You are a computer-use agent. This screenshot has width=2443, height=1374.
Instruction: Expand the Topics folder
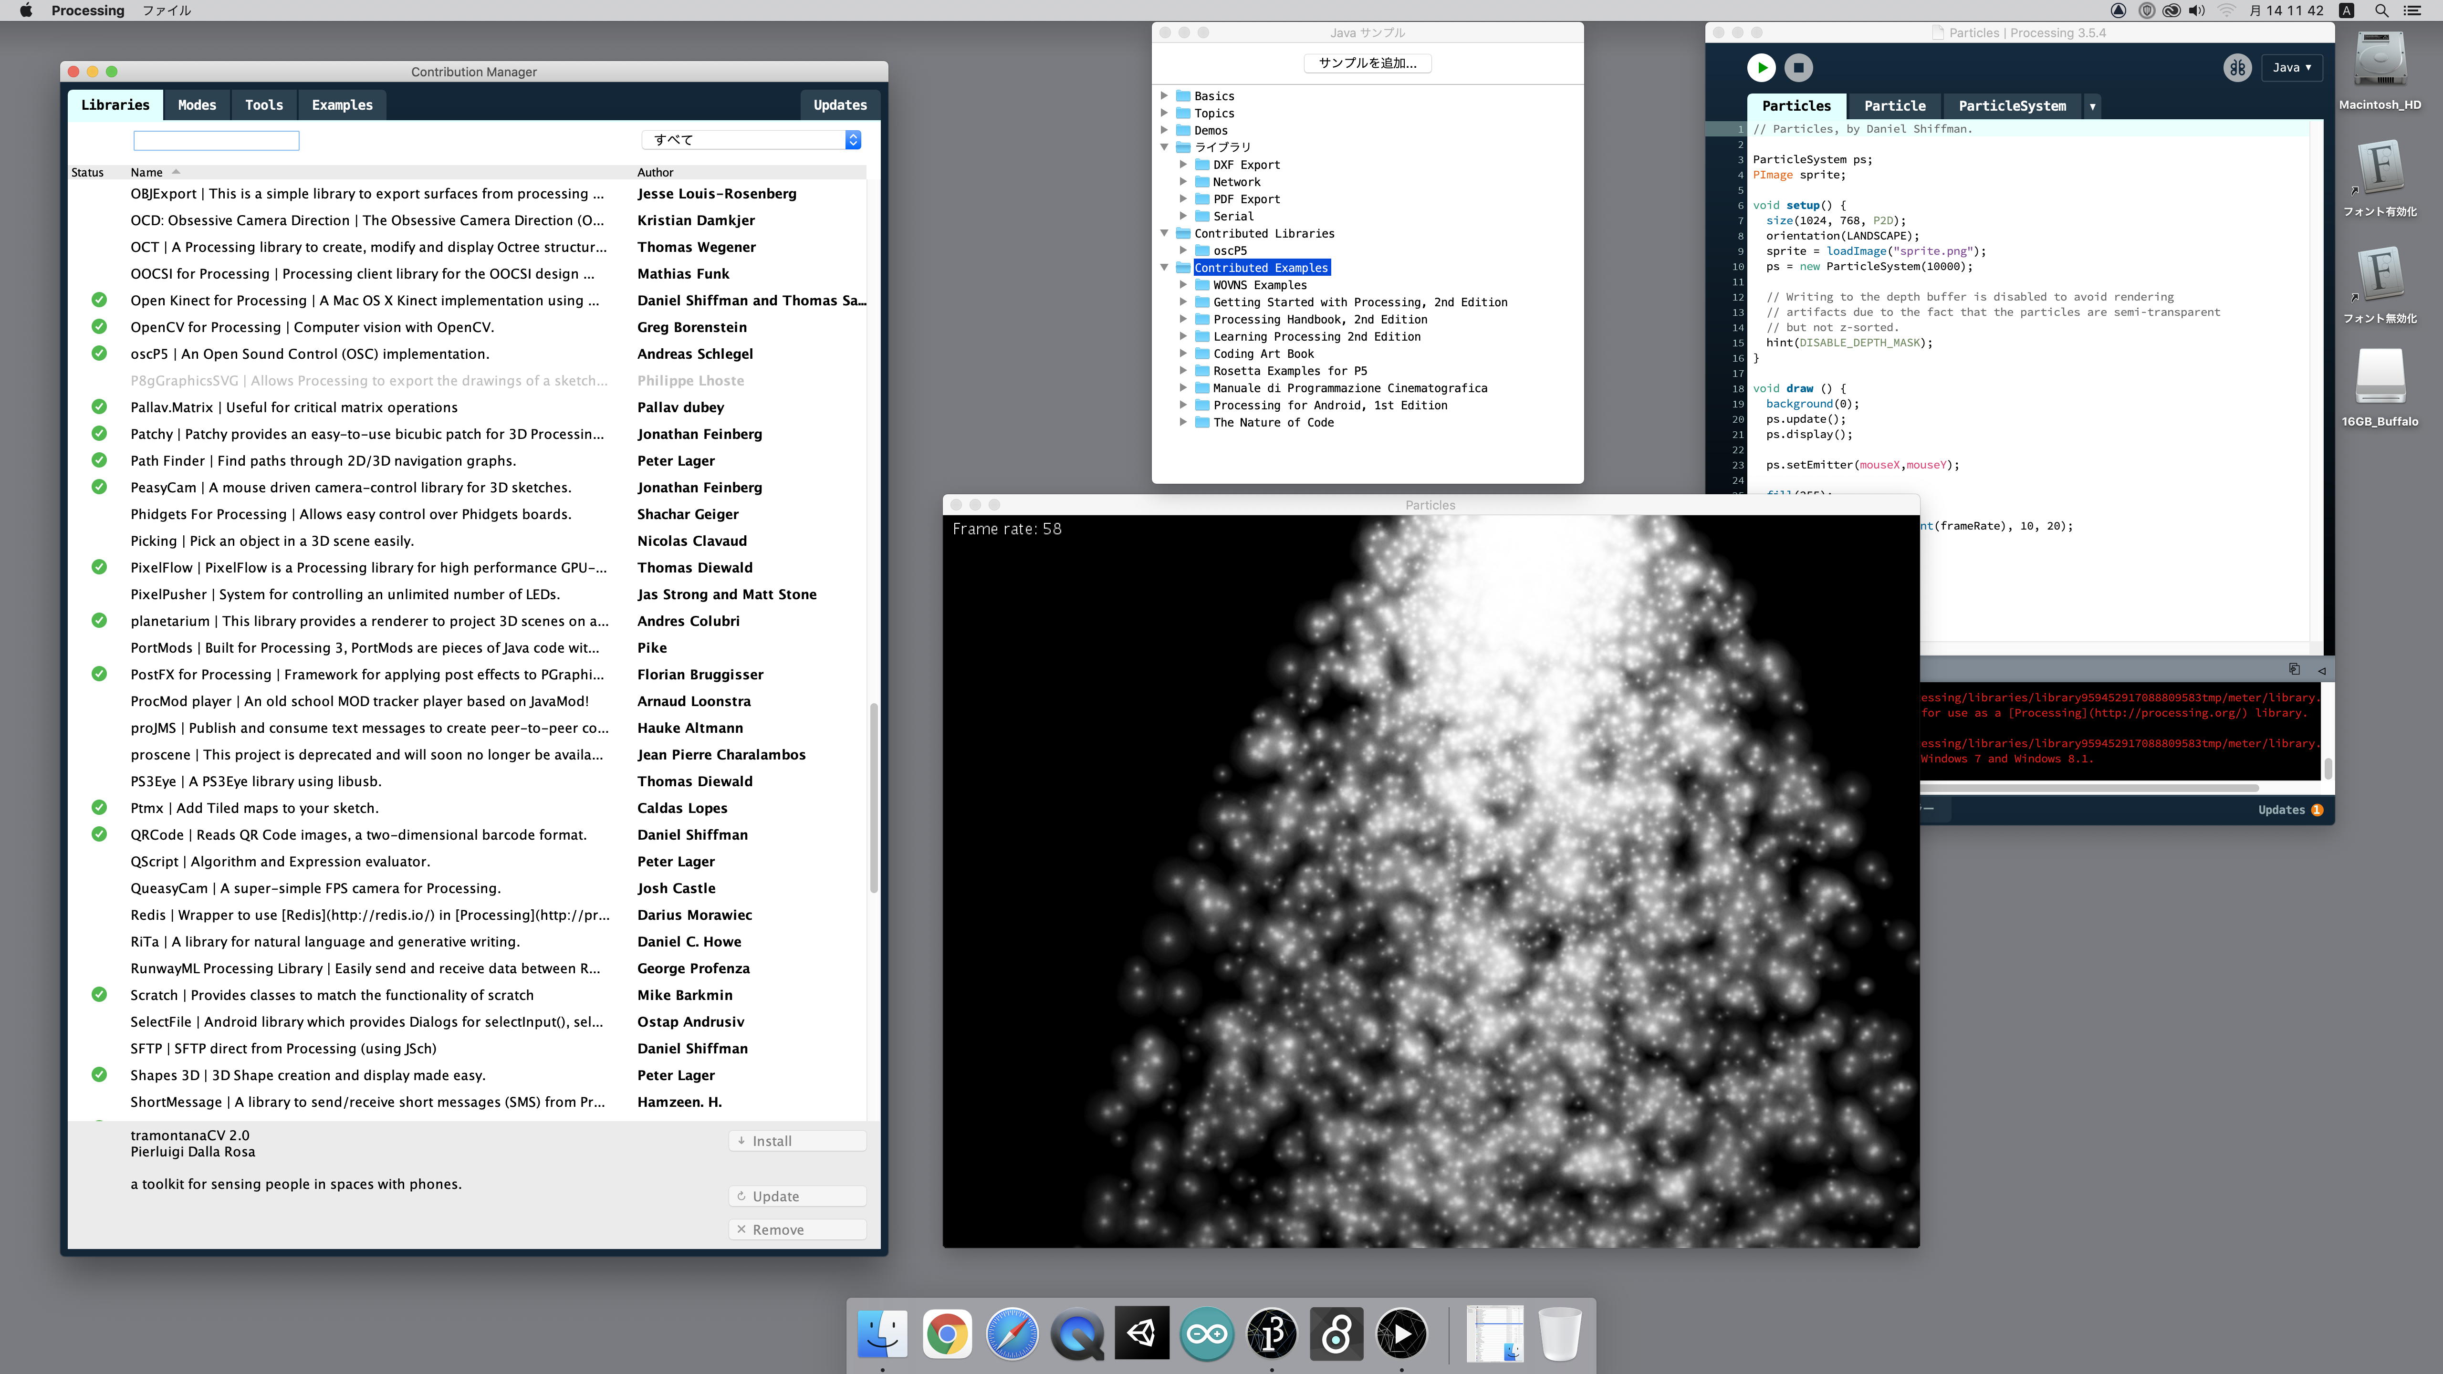(x=1165, y=113)
